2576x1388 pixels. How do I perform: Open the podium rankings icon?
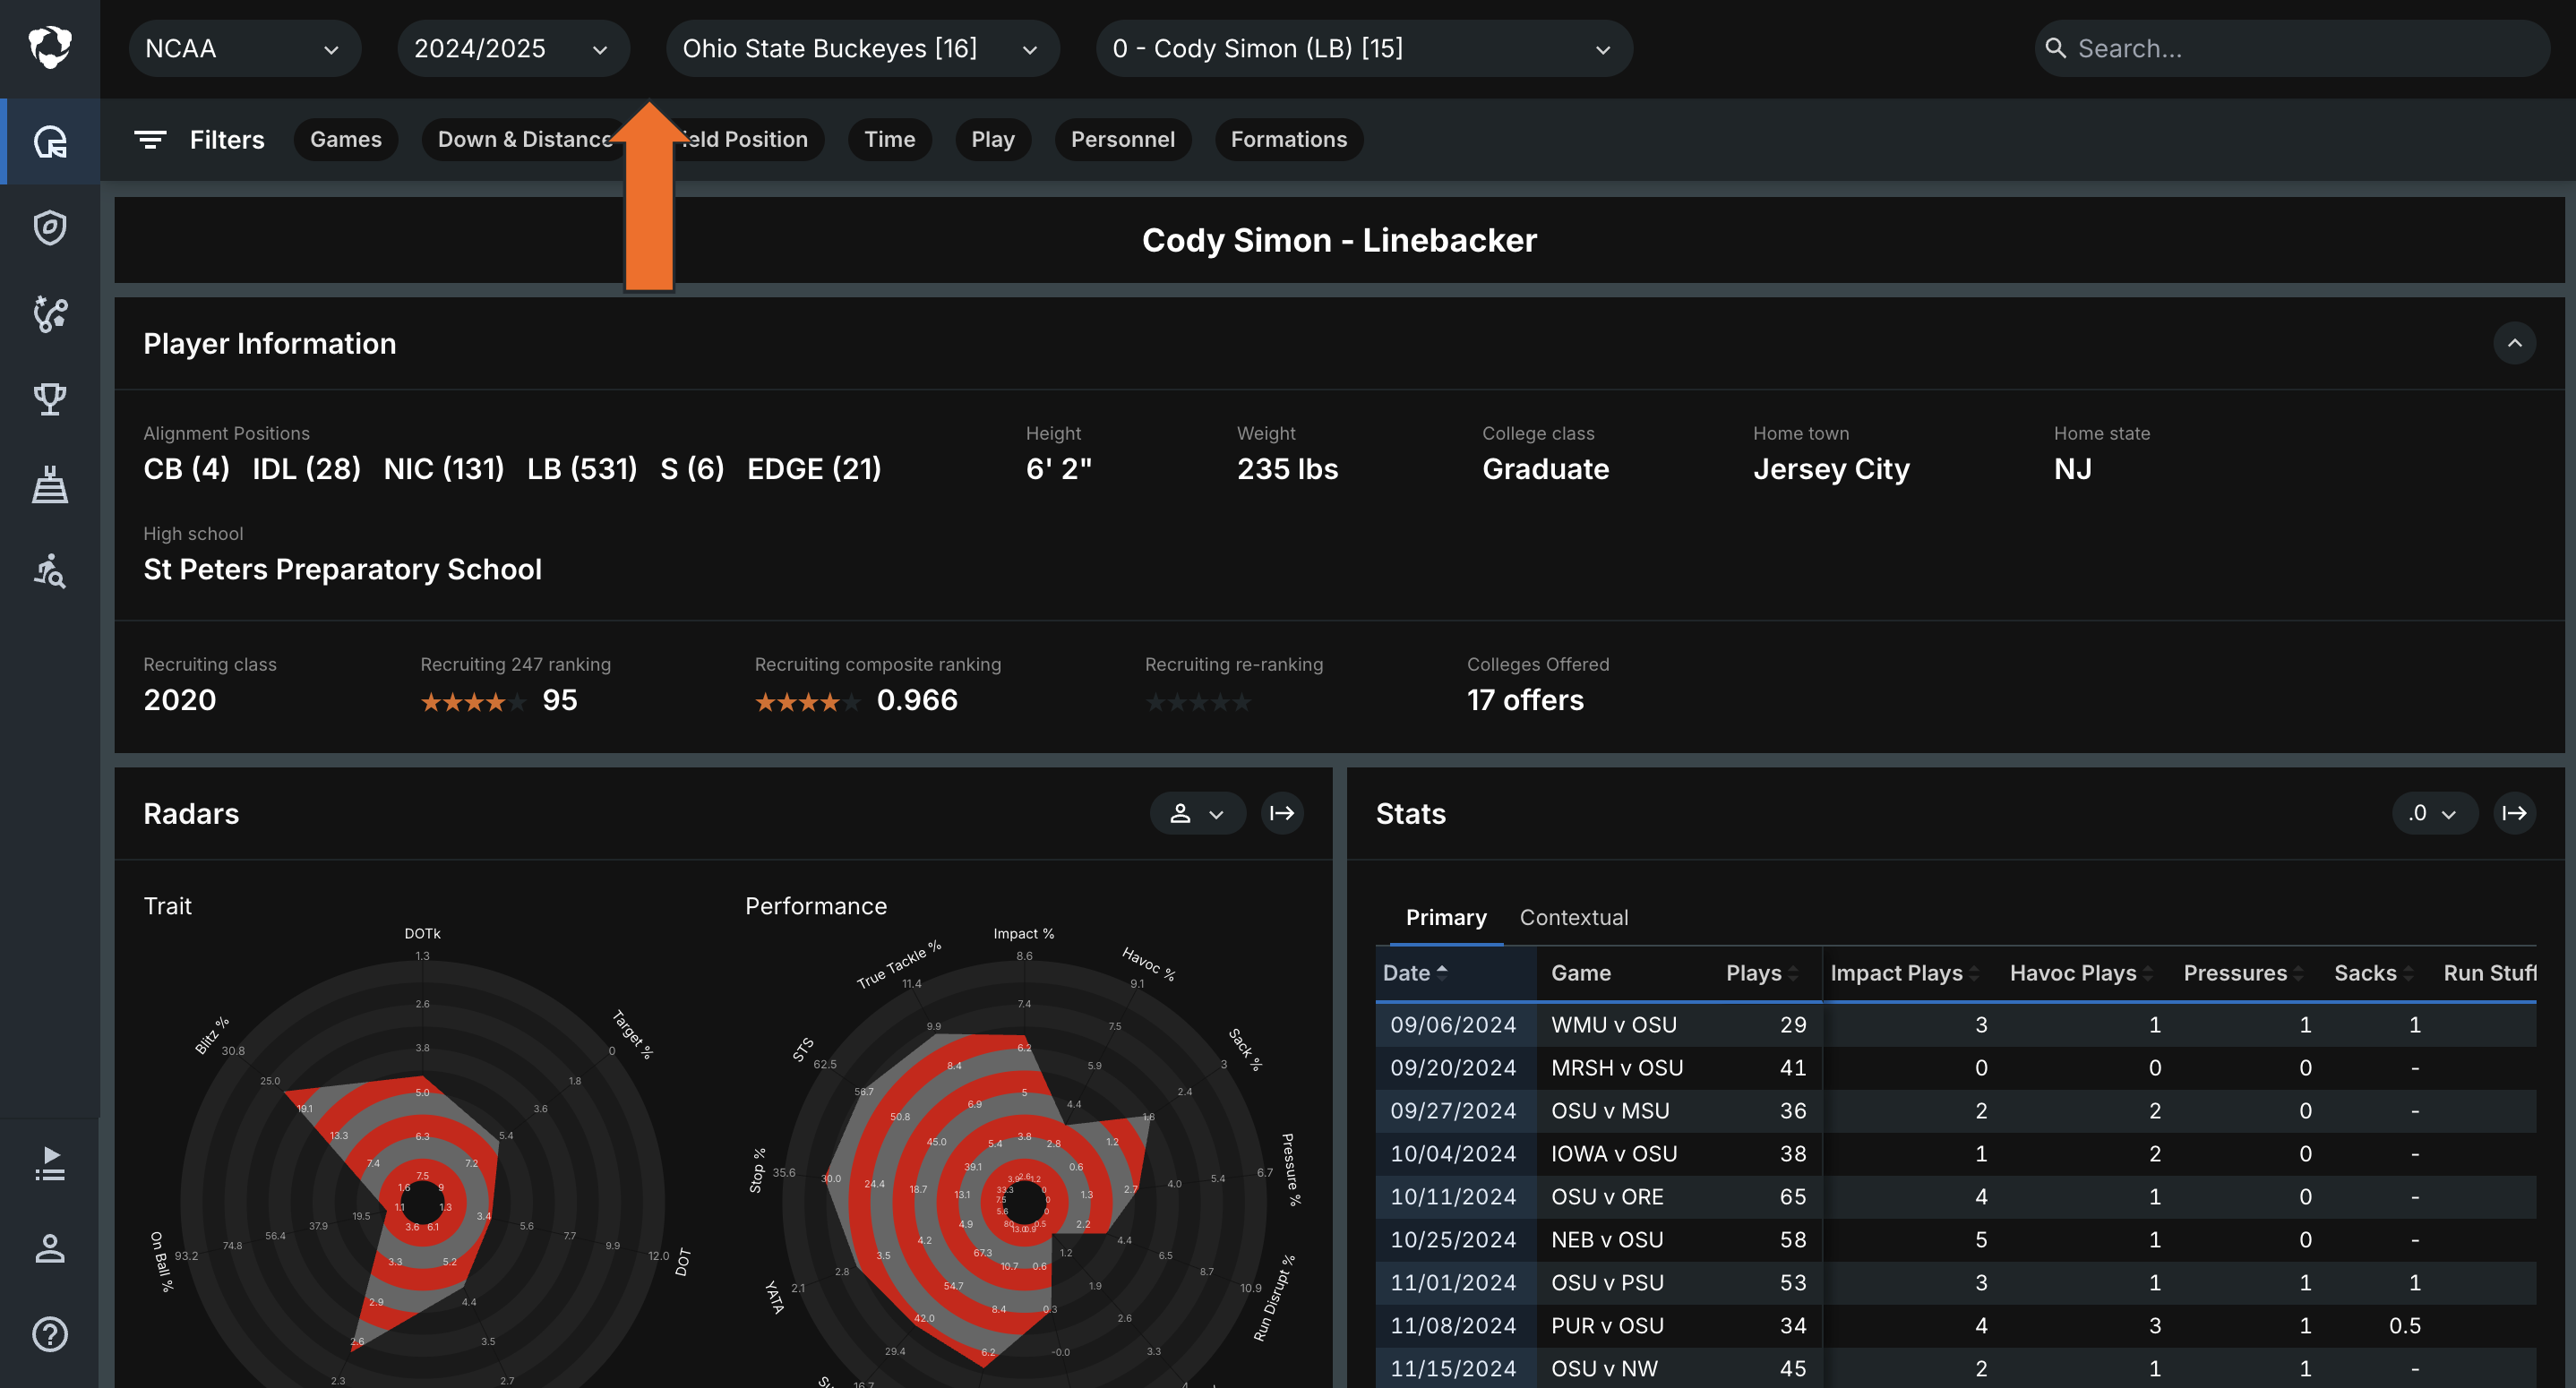[x=50, y=485]
